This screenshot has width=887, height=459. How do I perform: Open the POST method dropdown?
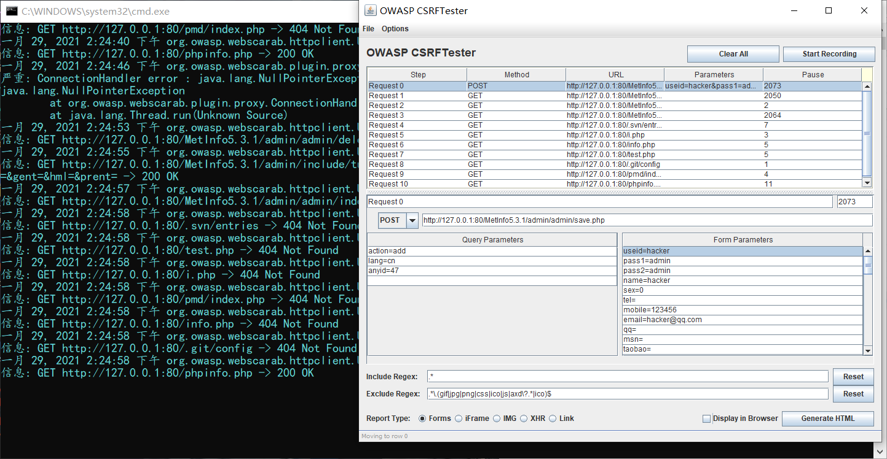(412, 220)
